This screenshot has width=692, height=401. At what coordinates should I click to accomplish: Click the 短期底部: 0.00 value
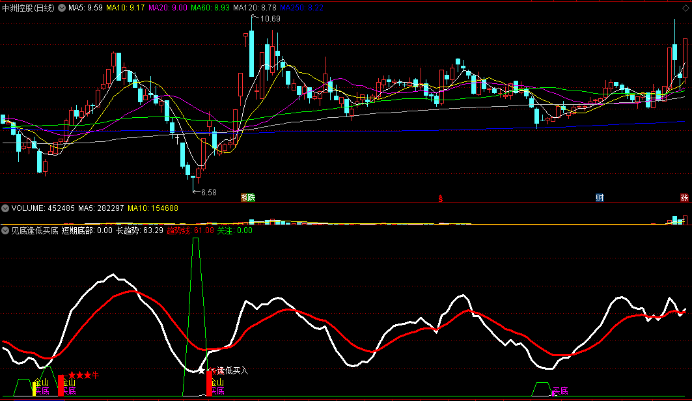pyautogui.click(x=87, y=230)
